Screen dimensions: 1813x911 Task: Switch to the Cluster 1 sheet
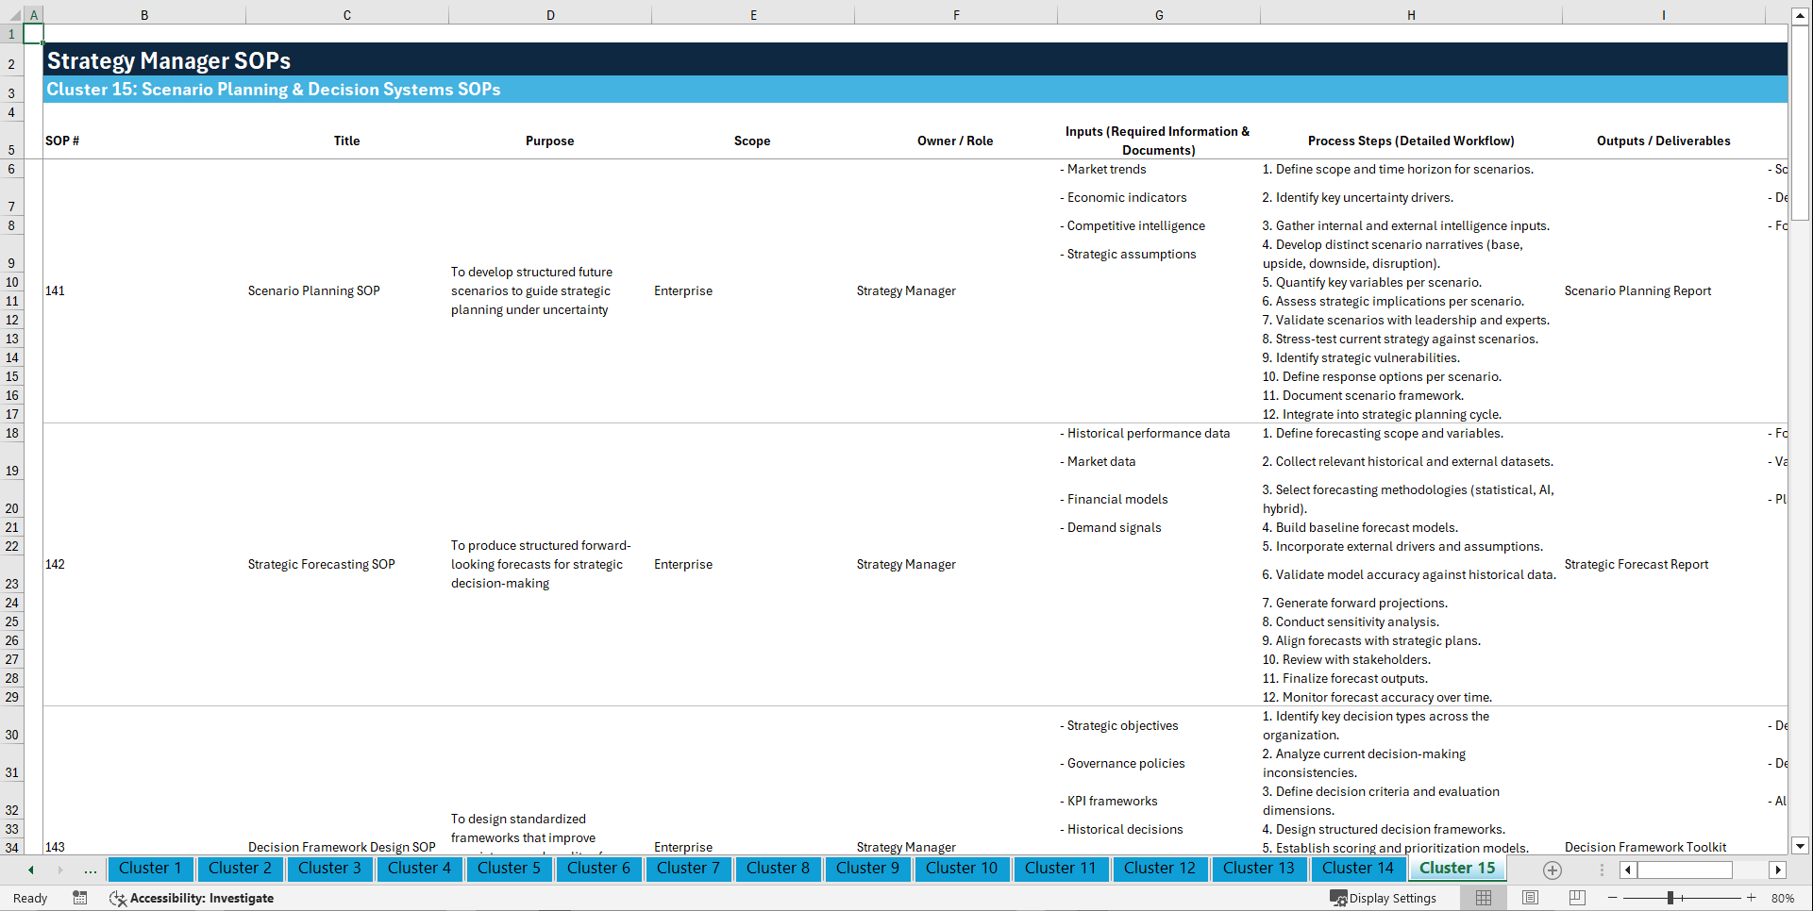click(150, 869)
